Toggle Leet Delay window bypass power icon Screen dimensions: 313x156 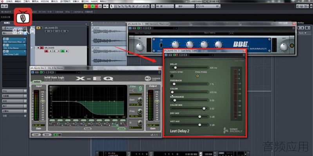click(x=166, y=55)
